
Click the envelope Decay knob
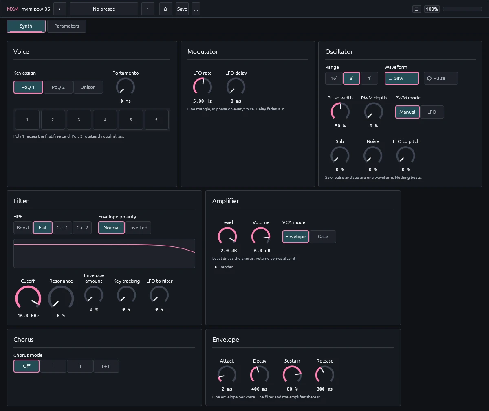260,375
